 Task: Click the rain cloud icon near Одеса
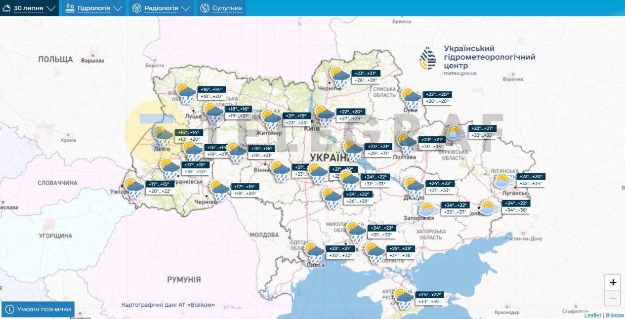pos(314,252)
